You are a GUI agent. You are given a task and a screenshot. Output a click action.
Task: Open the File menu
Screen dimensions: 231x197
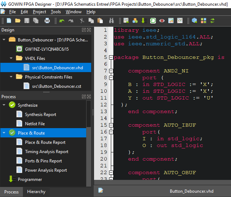click(13, 12)
